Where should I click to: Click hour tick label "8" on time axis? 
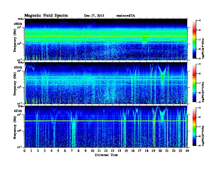[79, 151]
